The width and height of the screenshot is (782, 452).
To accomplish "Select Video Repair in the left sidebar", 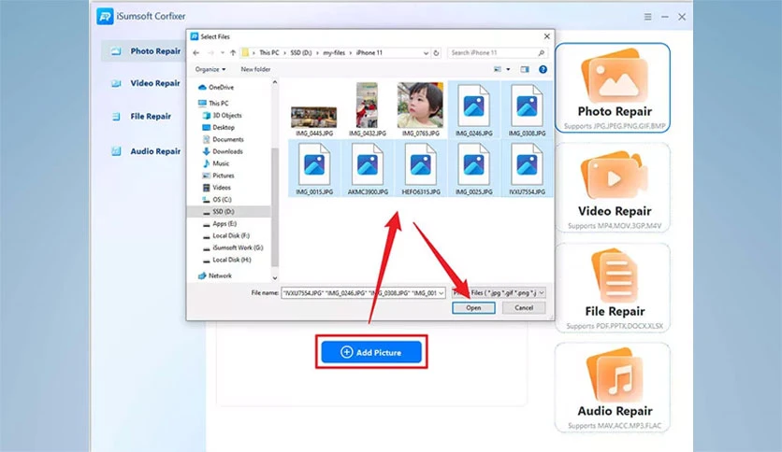I will coord(145,83).
